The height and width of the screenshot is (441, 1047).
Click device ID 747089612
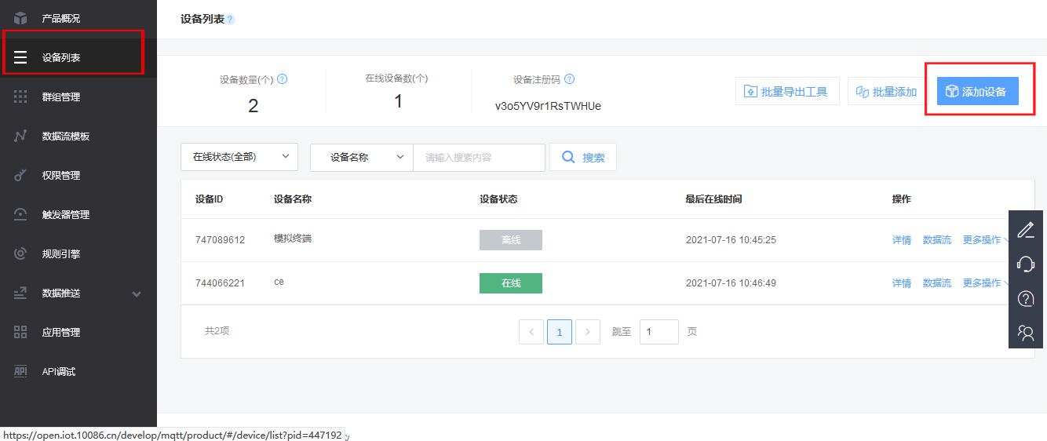pyautogui.click(x=220, y=240)
